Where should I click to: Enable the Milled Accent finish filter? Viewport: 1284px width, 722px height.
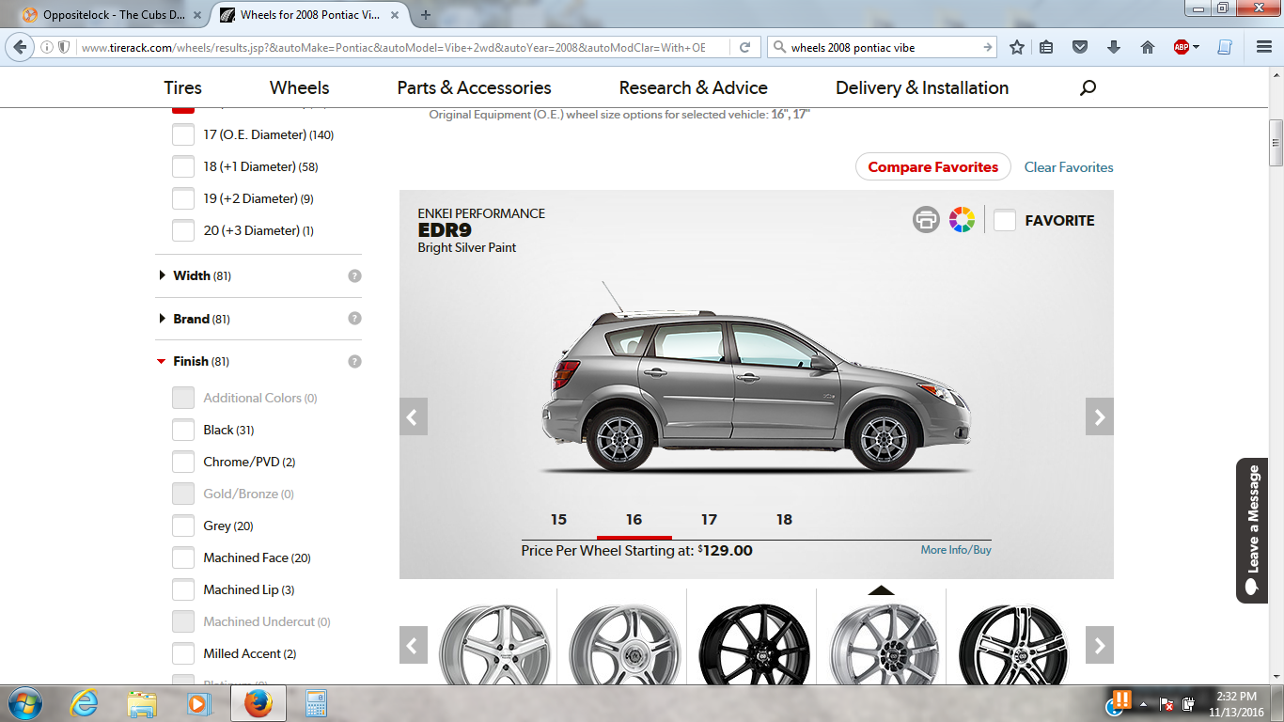183,653
